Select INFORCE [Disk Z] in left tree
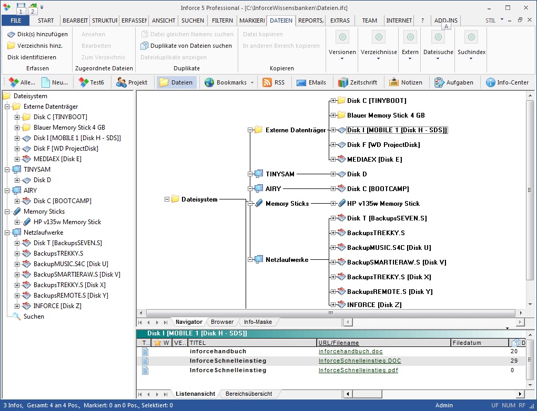 [x=57, y=306]
